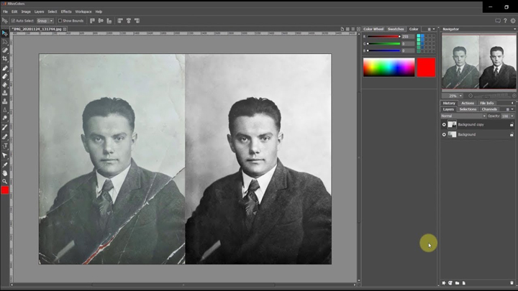This screenshot has width=518, height=291.
Task: Click the red channel slider
Action: click(x=383, y=37)
